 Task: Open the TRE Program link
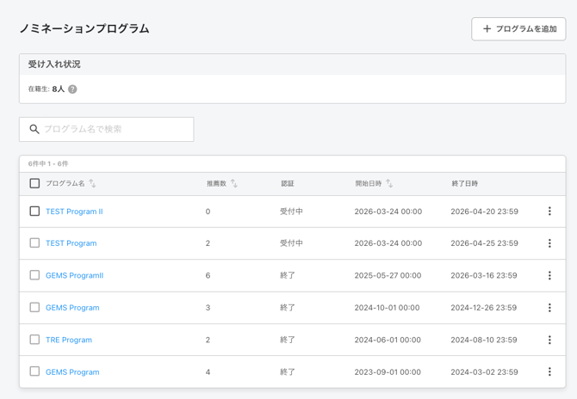[x=69, y=340]
